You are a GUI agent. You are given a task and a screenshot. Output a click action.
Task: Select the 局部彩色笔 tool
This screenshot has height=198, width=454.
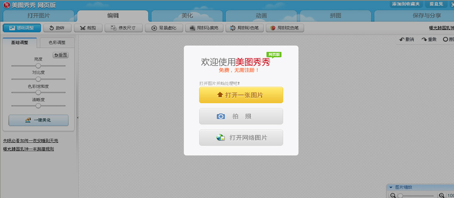click(245, 28)
